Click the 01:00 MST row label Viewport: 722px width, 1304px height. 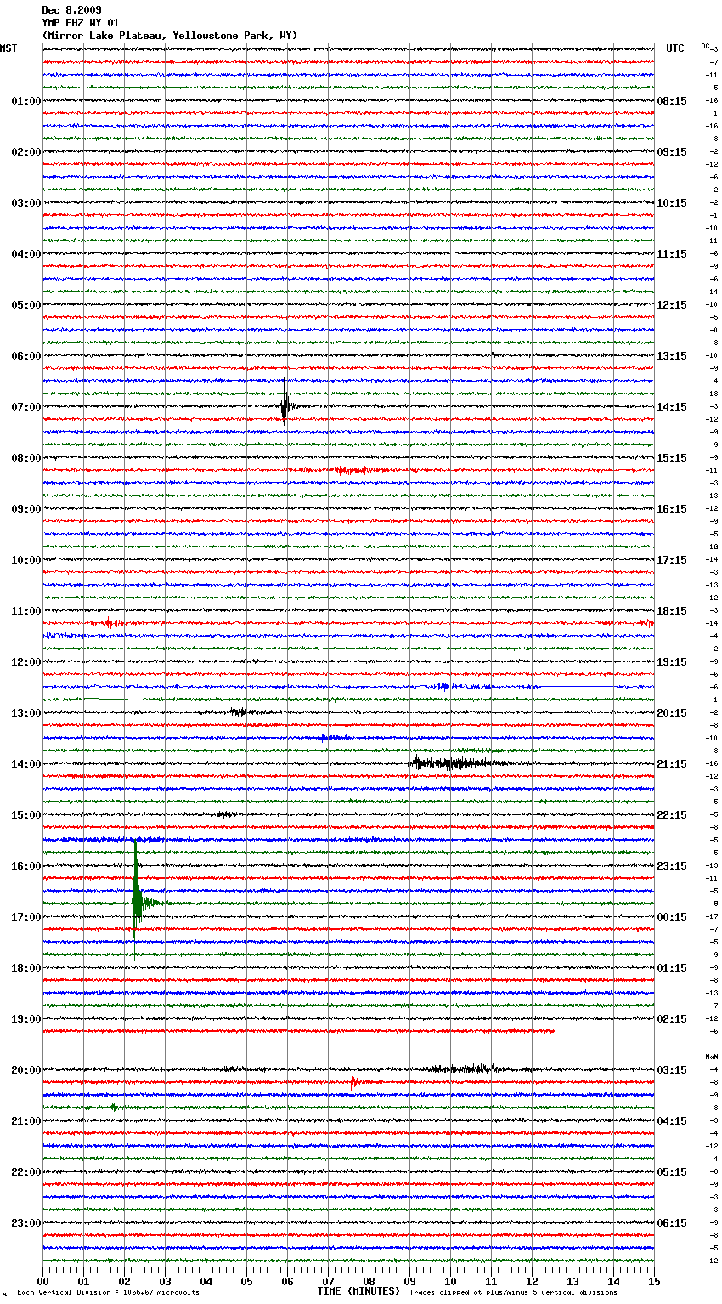[26, 101]
